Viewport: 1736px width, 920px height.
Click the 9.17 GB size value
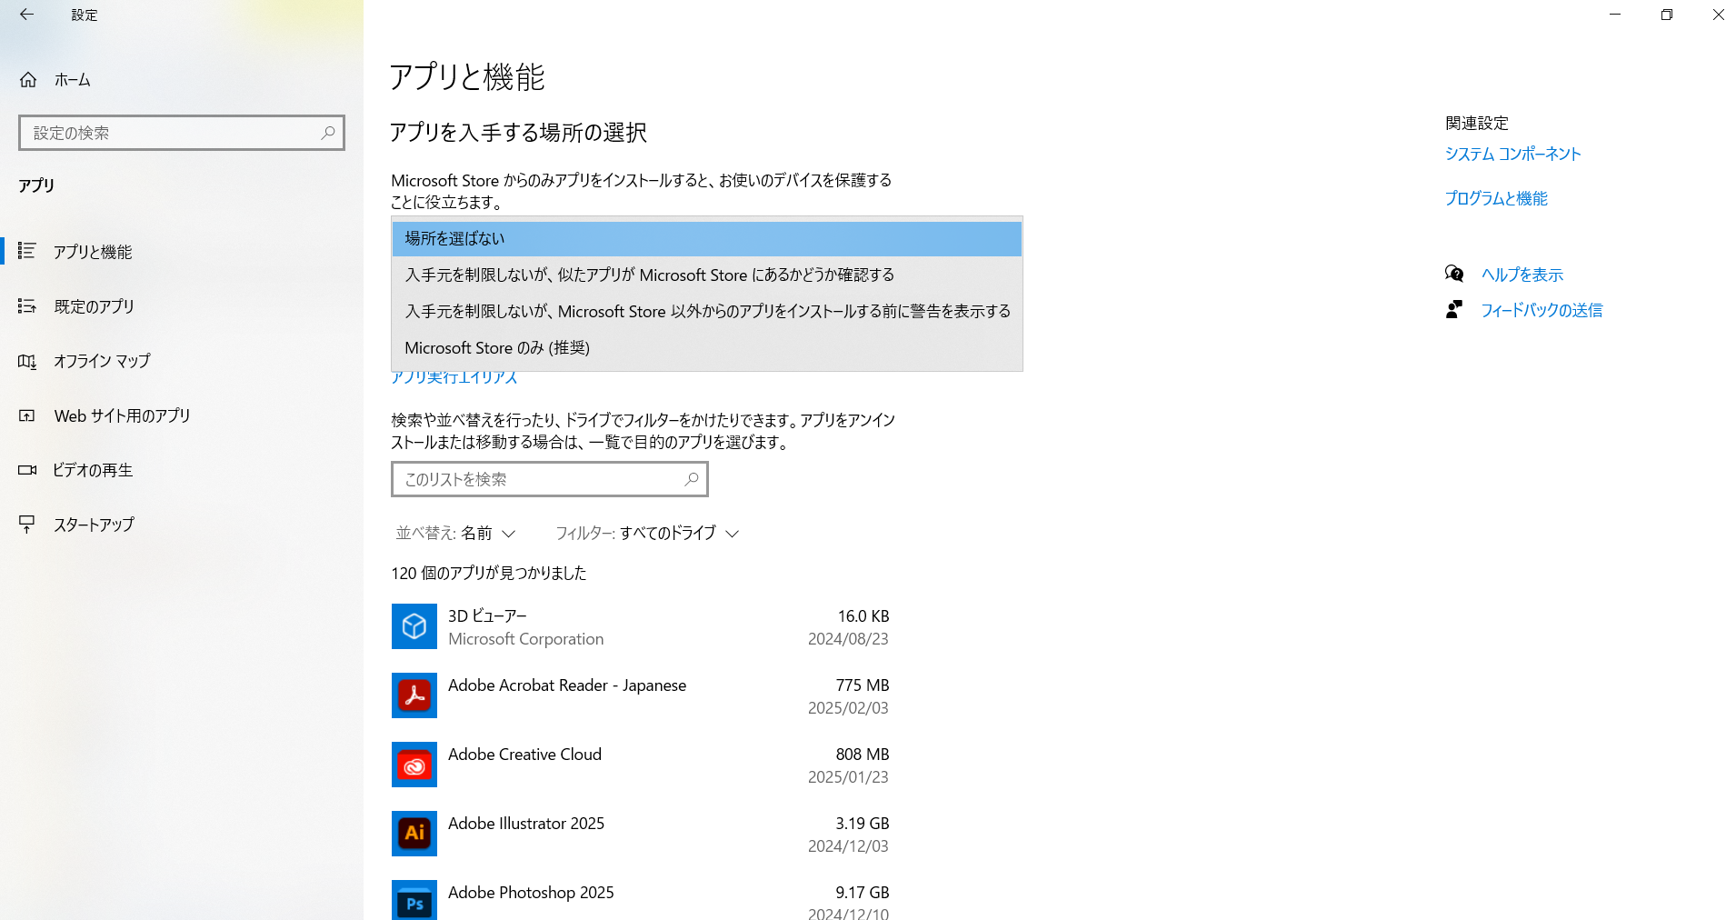pos(863,893)
